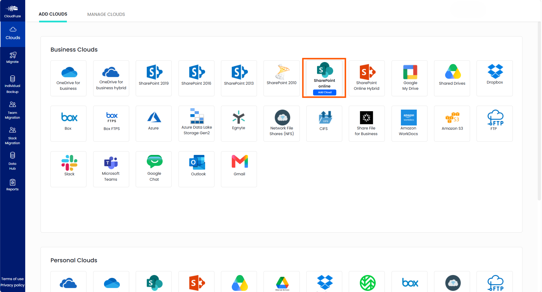Switch to the MANAGE CLOUDS tab
This screenshot has height=292, width=542.
point(106,14)
